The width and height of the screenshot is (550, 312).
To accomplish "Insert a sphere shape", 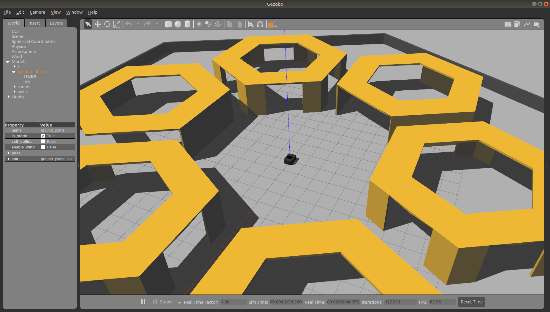I will click(x=178, y=24).
